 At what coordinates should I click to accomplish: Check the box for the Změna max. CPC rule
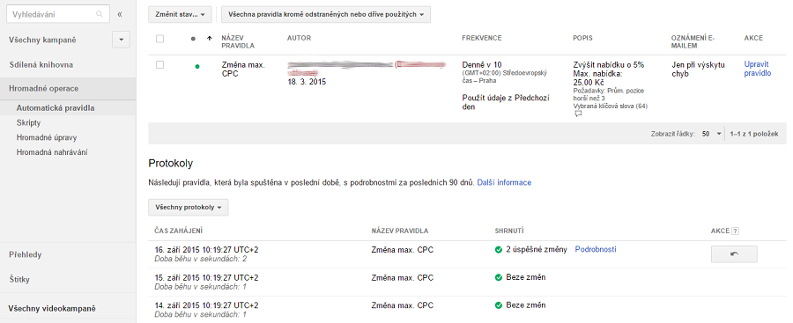point(159,65)
